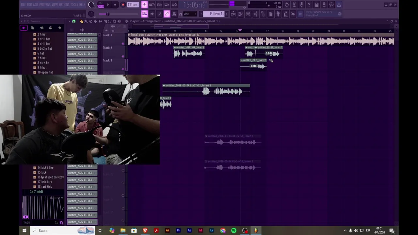Open the TOOLS menu
Image resolution: width=418 pixels, height=235 pixels.
(x=74, y=5)
